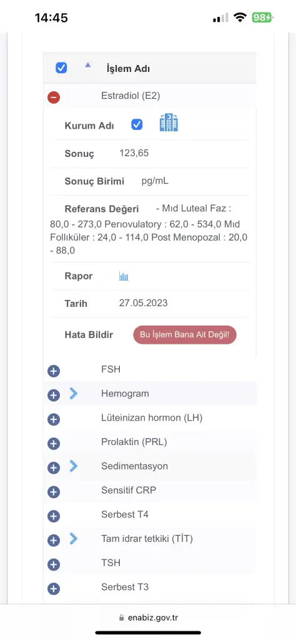
Task: Expand Hemogram sub-items chevron
Action: 74,394
